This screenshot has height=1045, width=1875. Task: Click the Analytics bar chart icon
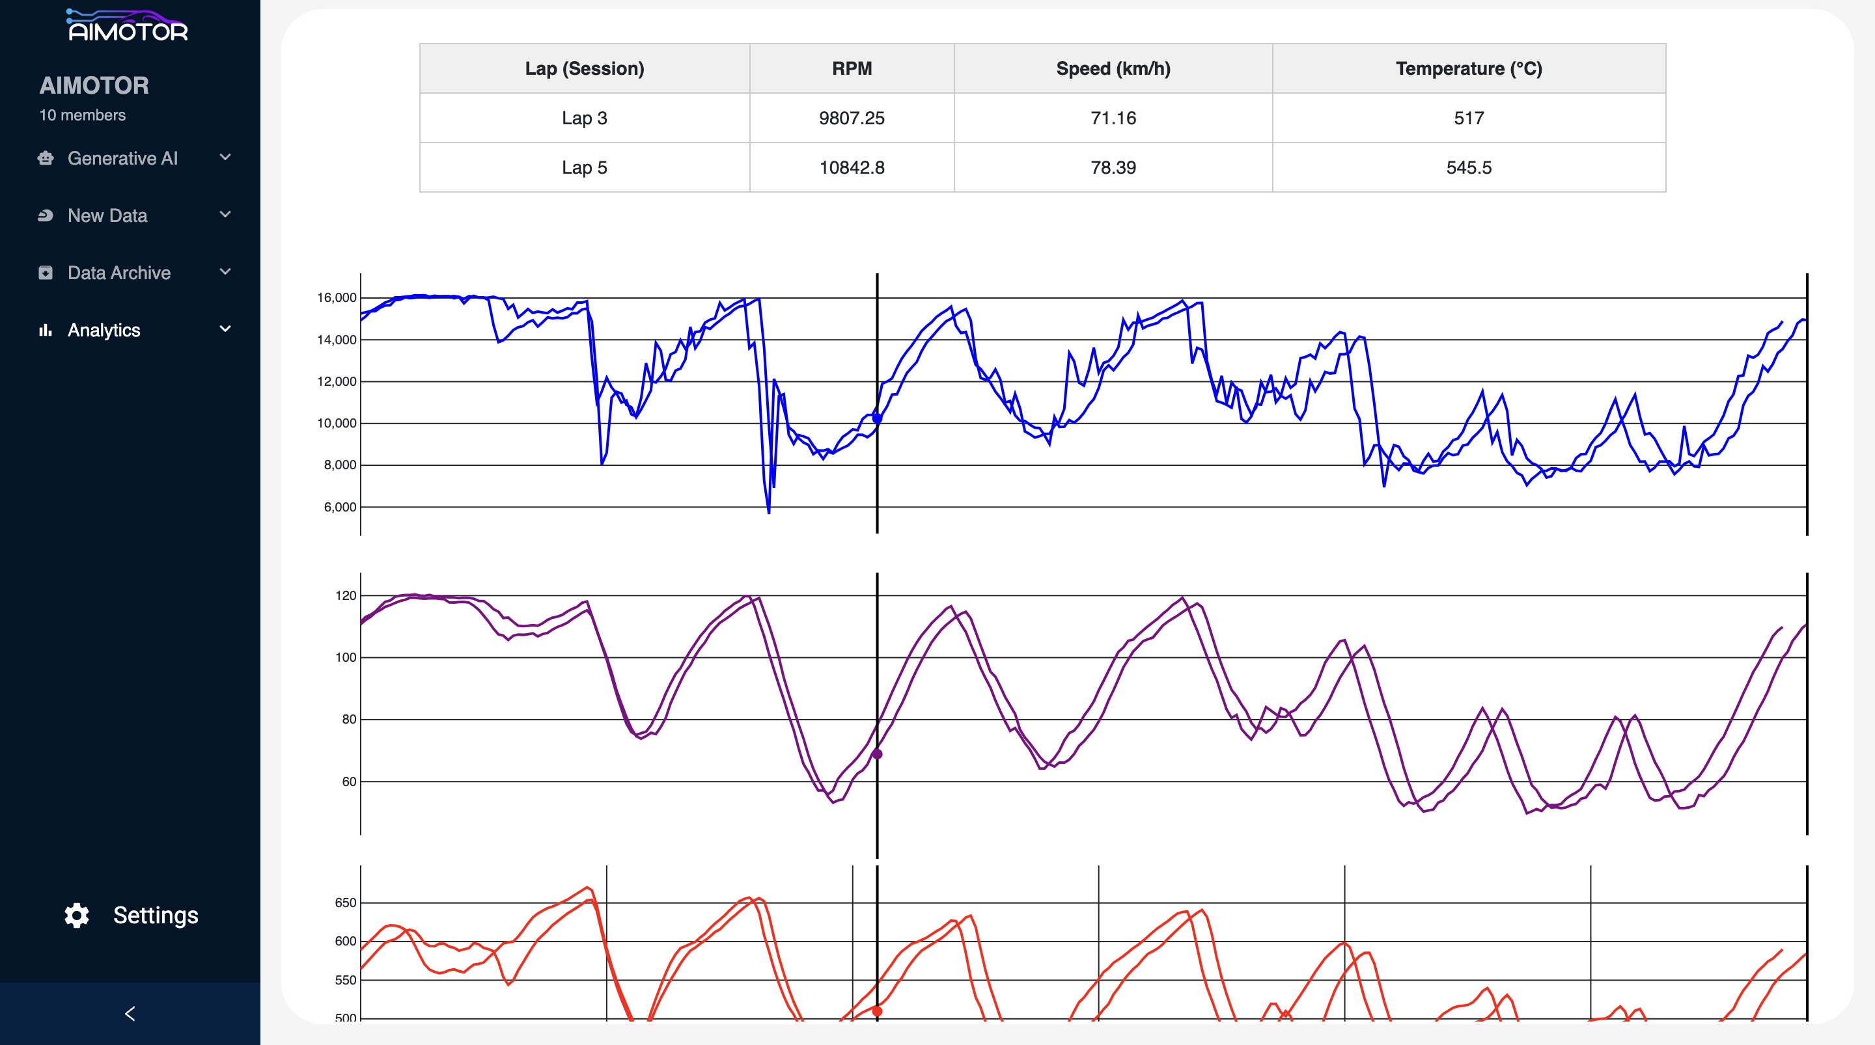(x=45, y=331)
